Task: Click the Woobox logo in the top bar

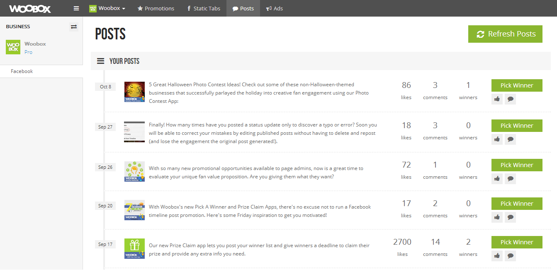Action: (x=30, y=8)
